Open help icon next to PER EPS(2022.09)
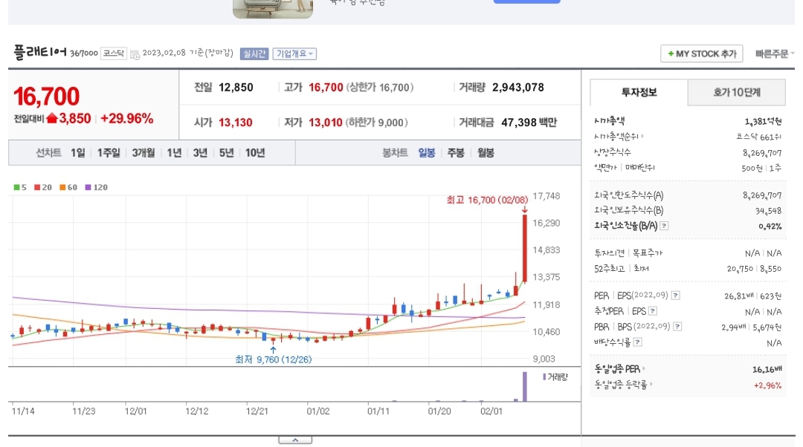Viewport: 803px width, 447px height. point(675,295)
